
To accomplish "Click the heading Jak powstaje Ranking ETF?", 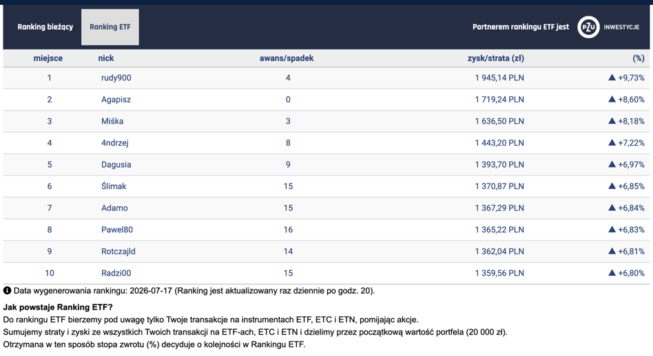I will pyautogui.click(x=58, y=307).
